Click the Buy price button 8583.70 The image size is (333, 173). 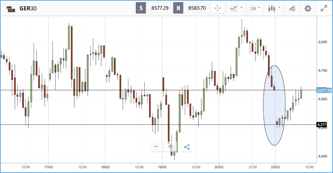pyautogui.click(x=191, y=8)
